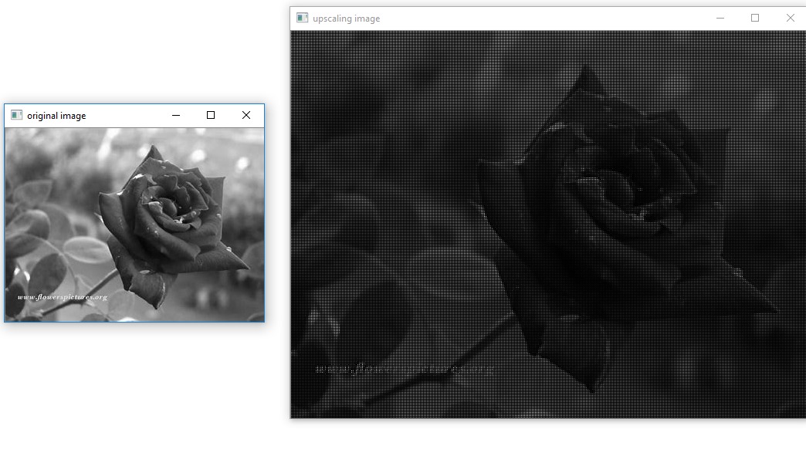The image size is (806, 453).
Task: Maximize the upscaling image window
Action: click(x=754, y=18)
